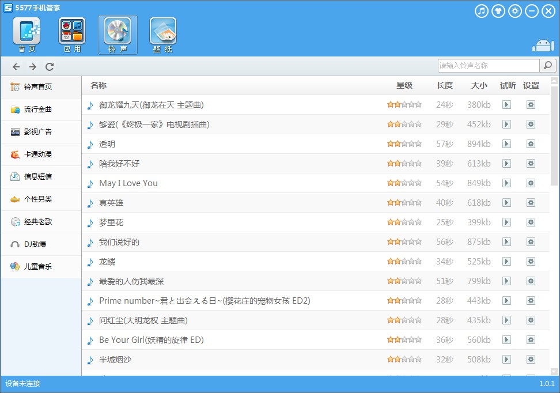Viewport: 560px width, 393px height.
Task: Go forward with the right arrow
Action: pos(33,66)
